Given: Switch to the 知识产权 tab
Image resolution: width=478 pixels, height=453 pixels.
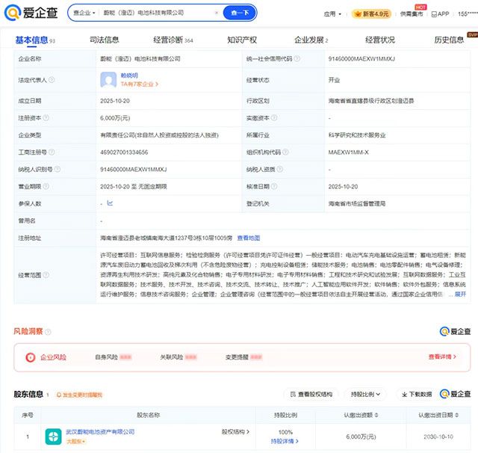Looking at the screenshot, I should tap(241, 40).
